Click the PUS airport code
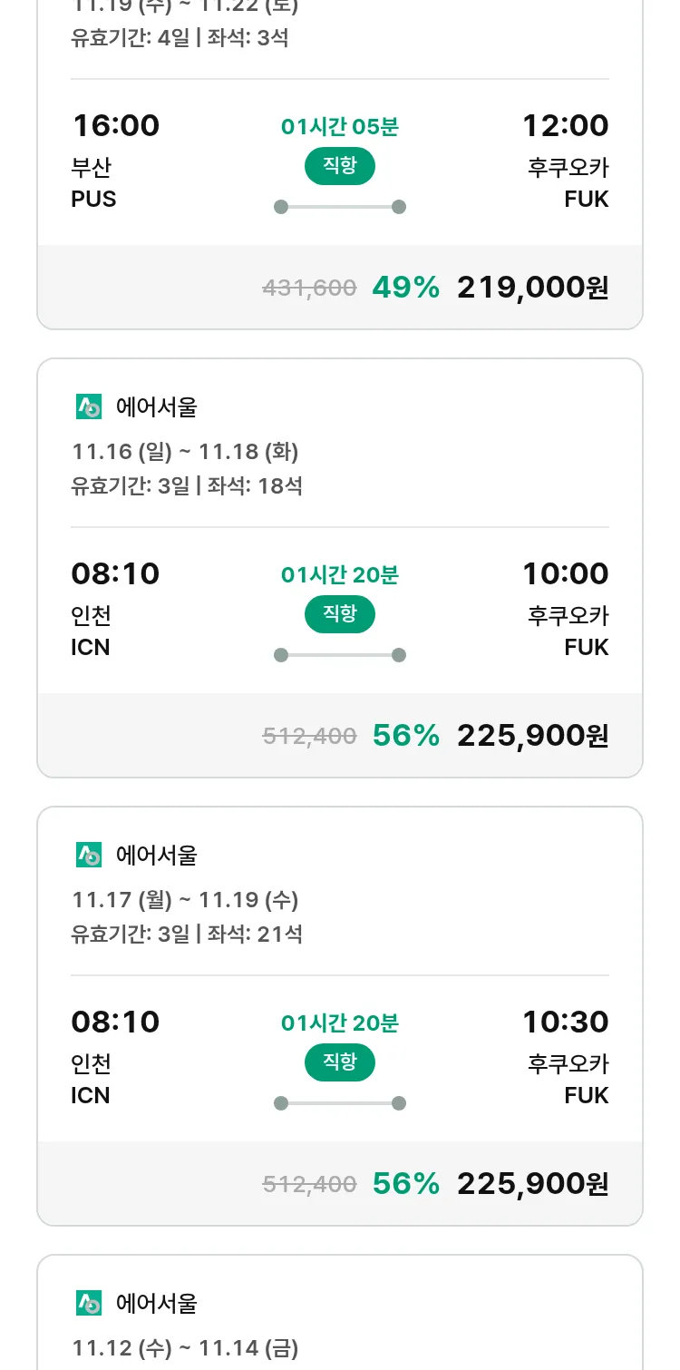 point(93,199)
